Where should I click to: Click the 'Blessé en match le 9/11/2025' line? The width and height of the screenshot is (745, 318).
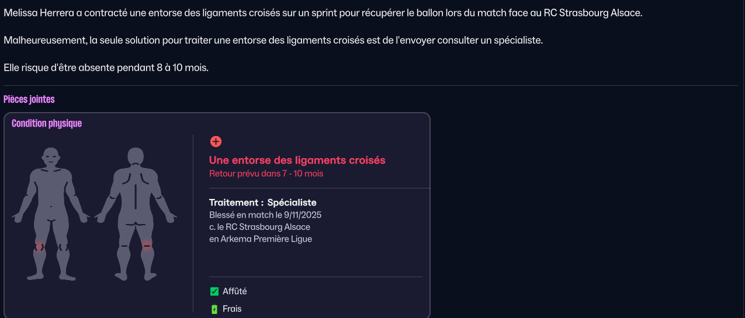(x=265, y=215)
